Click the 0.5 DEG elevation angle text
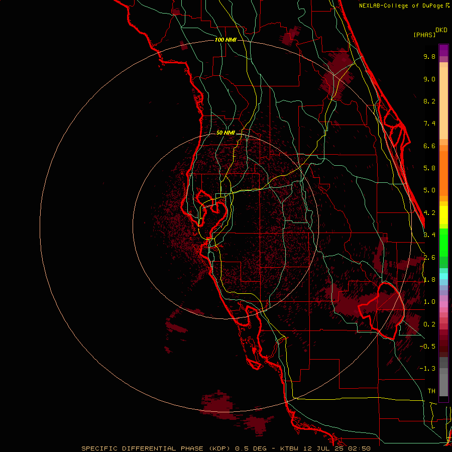452x452 pixels. click(251, 448)
